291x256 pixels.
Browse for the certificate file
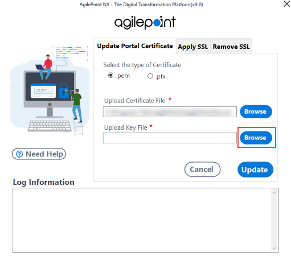tap(256, 112)
